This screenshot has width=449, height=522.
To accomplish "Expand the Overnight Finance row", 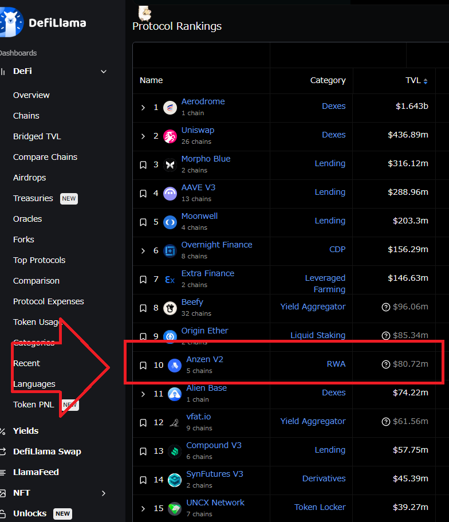I will click(143, 250).
